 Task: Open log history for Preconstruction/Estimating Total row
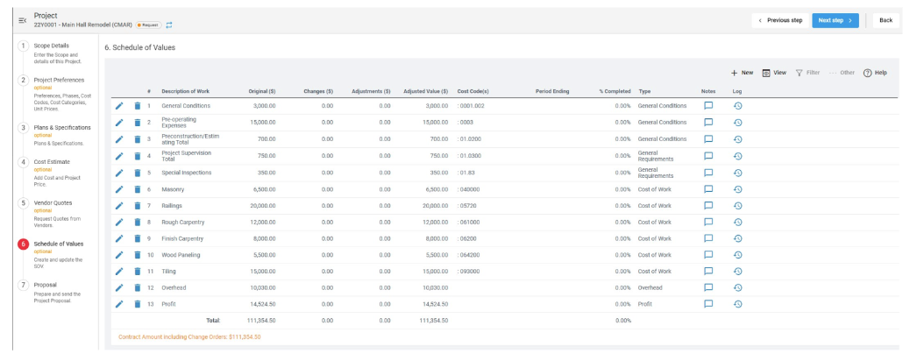pos(737,139)
